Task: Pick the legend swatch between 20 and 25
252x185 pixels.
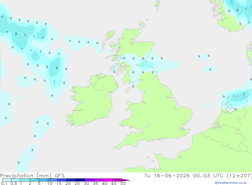Action: point(71,180)
